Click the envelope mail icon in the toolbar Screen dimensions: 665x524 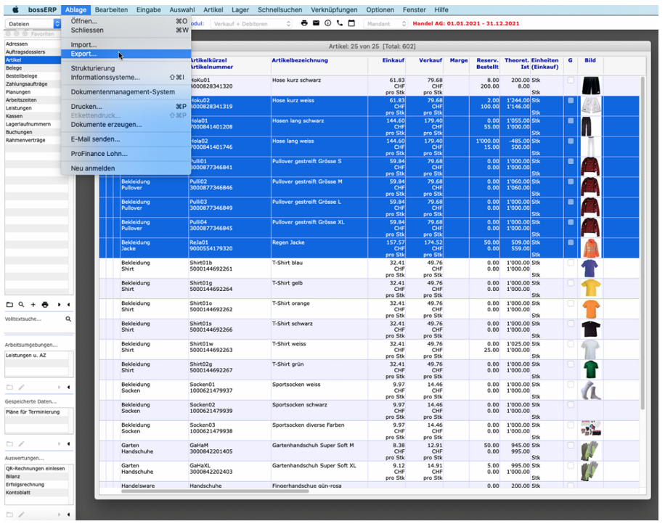click(x=316, y=23)
